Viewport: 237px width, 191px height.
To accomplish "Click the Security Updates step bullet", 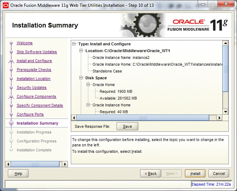I will tap(11, 87).
